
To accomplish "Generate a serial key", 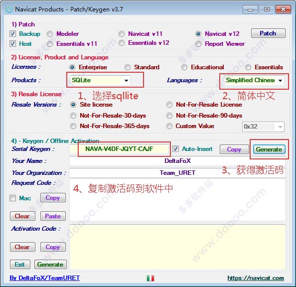I will tap(269, 149).
